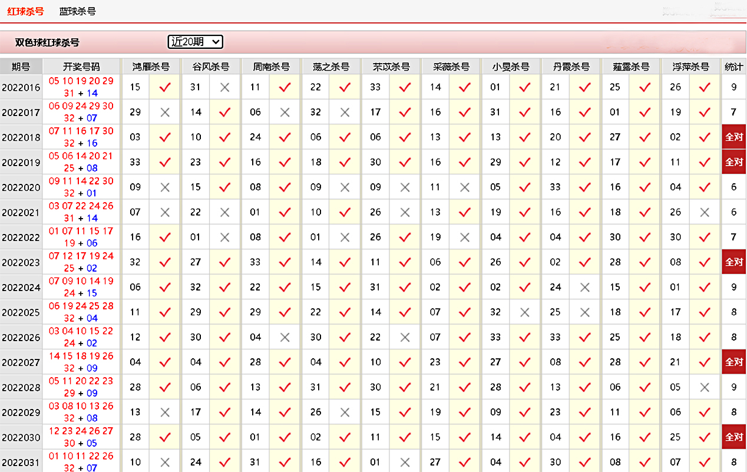747x472 pixels.
Task: Click the gray cross for 浮萍杀号 in 2022021
Action: coord(705,212)
